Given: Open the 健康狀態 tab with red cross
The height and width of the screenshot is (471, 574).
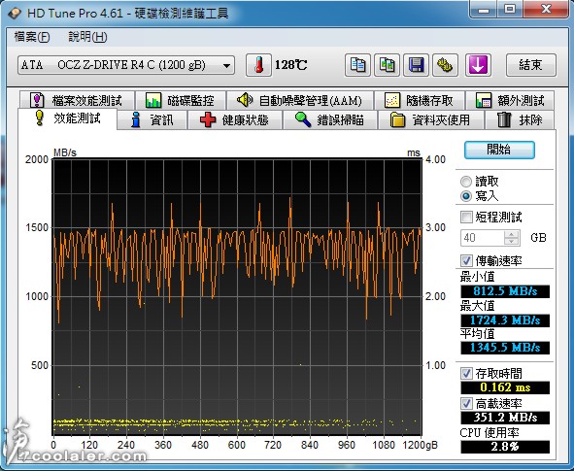Looking at the screenshot, I should 234,119.
